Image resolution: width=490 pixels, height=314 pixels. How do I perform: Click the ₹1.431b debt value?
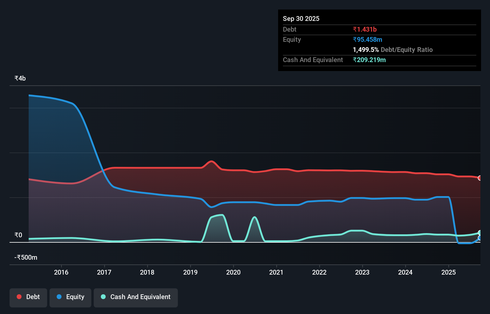(x=365, y=29)
